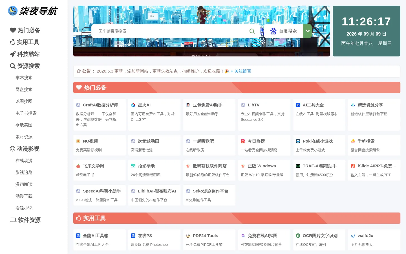Screen dimensions: 406x254
Task: Click the waifu2x W icon
Action: click(353, 236)
